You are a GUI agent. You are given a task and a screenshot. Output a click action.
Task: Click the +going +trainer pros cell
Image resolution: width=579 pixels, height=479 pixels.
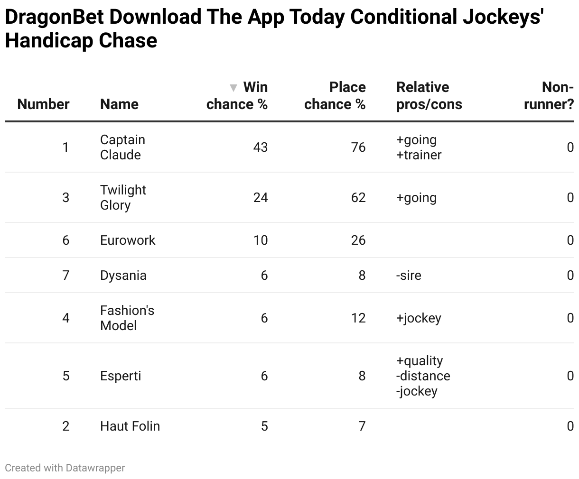419,147
